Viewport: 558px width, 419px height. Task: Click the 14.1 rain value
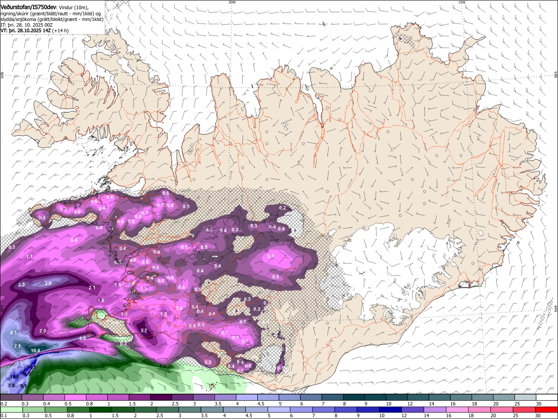click(x=31, y=368)
